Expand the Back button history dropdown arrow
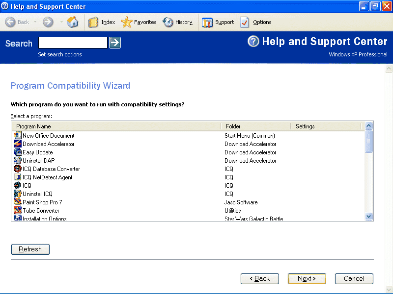This screenshot has height=294, width=393. click(x=35, y=22)
